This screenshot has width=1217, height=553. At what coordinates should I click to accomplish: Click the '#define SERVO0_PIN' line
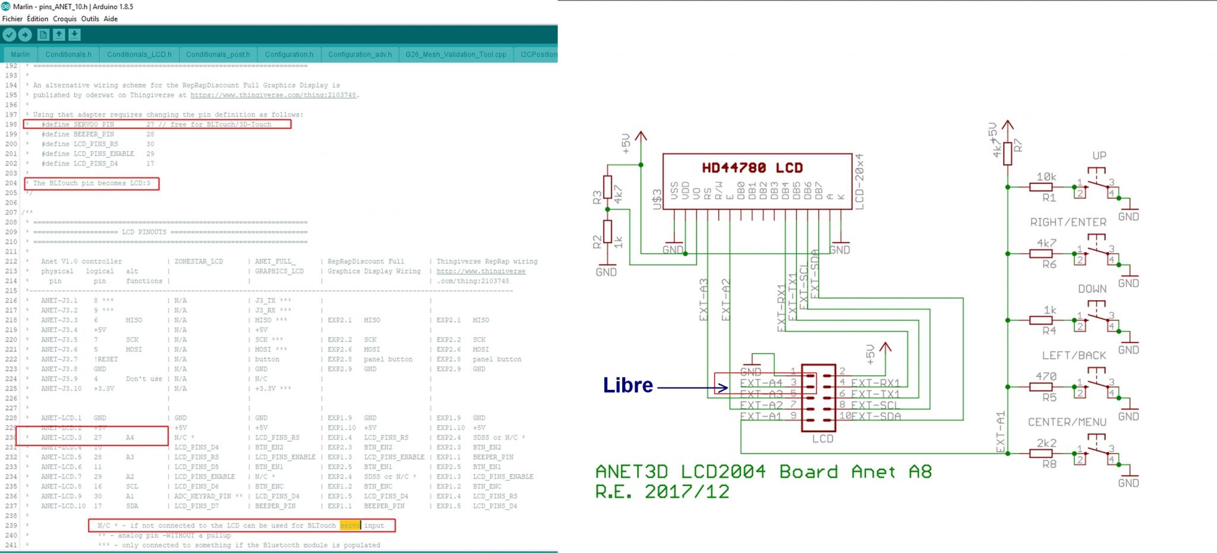point(156,125)
